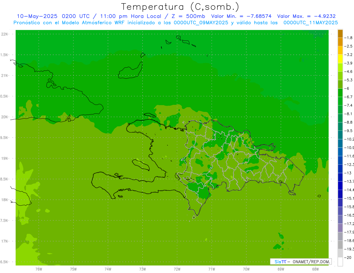Viewport: 354px width, 273px height.
Task: Click the "0000UTC_11MAY2025" valid-until timestamp
Action: pyautogui.click(x=311, y=23)
